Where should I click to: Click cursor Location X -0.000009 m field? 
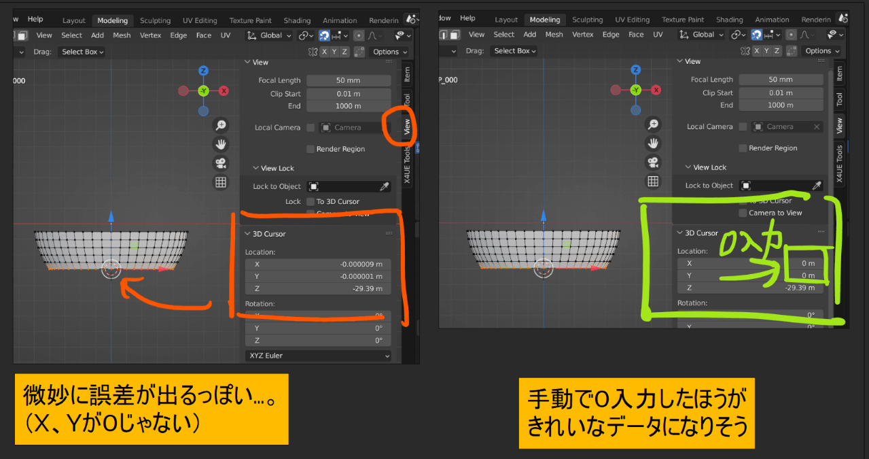318,265
